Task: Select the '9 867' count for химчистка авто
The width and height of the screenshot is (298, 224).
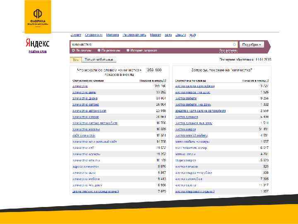Action: click(x=162, y=173)
